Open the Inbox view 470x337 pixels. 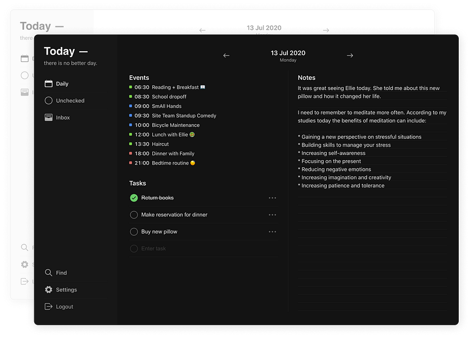click(75, 117)
